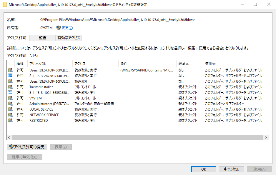This screenshot has height=175, width=276.
Task: Click the horizontal scrollbar right arrow
Action: [266, 138]
